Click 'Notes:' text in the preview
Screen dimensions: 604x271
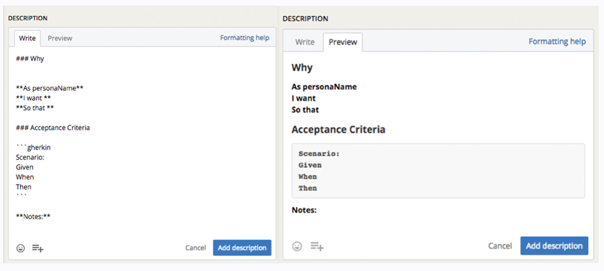[304, 210]
